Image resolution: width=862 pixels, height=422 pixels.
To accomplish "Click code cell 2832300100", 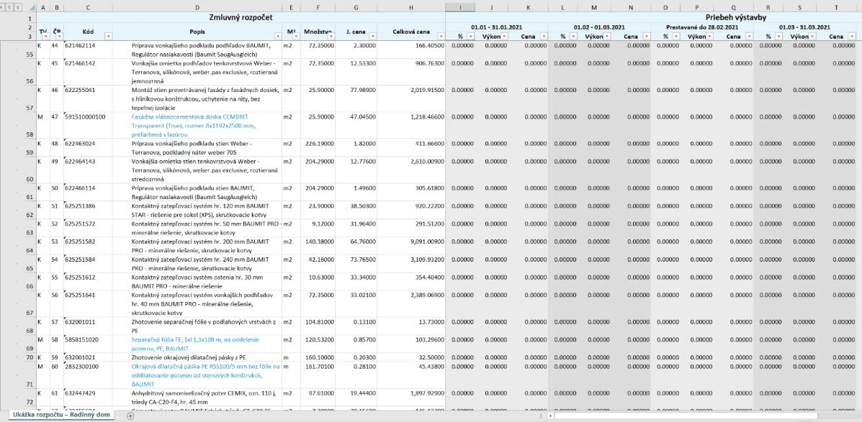I will 87,375.
